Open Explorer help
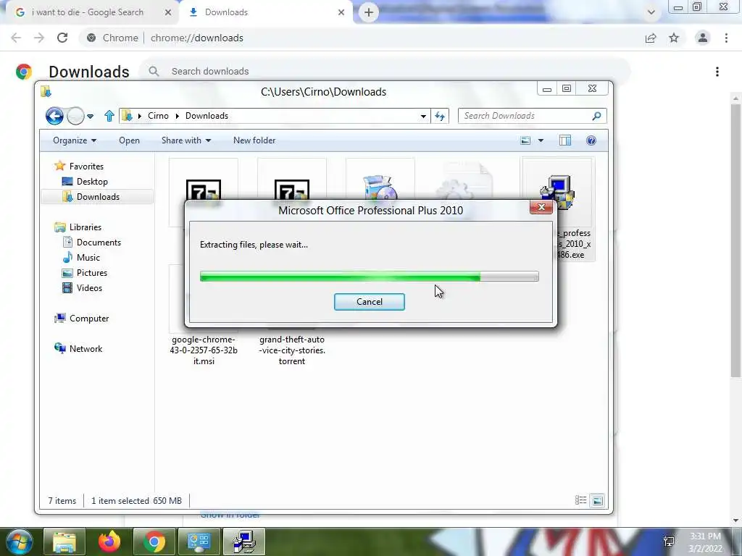742x556 pixels. [591, 140]
